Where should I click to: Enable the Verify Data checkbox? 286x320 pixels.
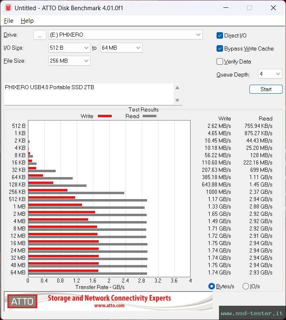coord(220,61)
